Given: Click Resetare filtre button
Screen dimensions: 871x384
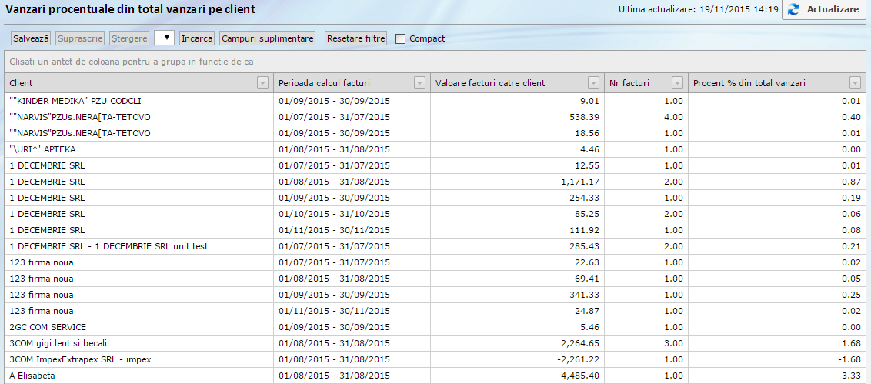Looking at the screenshot, I should point(355,38).
